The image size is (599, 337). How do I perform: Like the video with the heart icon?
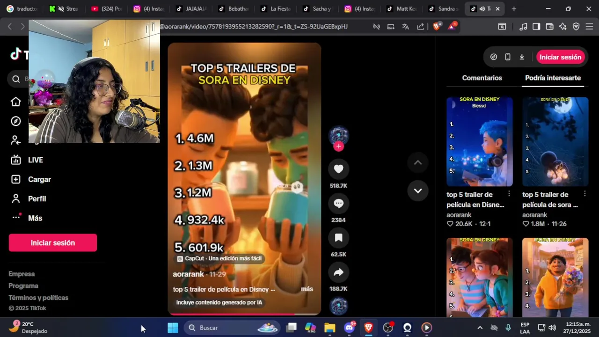click(x=338, y=169)
